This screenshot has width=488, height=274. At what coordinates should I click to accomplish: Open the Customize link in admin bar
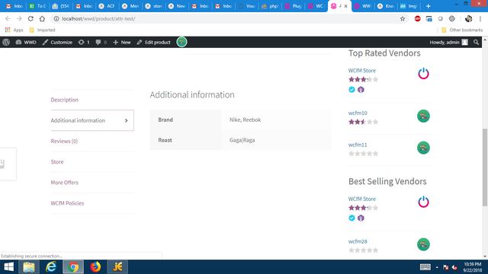coord(57,43)
